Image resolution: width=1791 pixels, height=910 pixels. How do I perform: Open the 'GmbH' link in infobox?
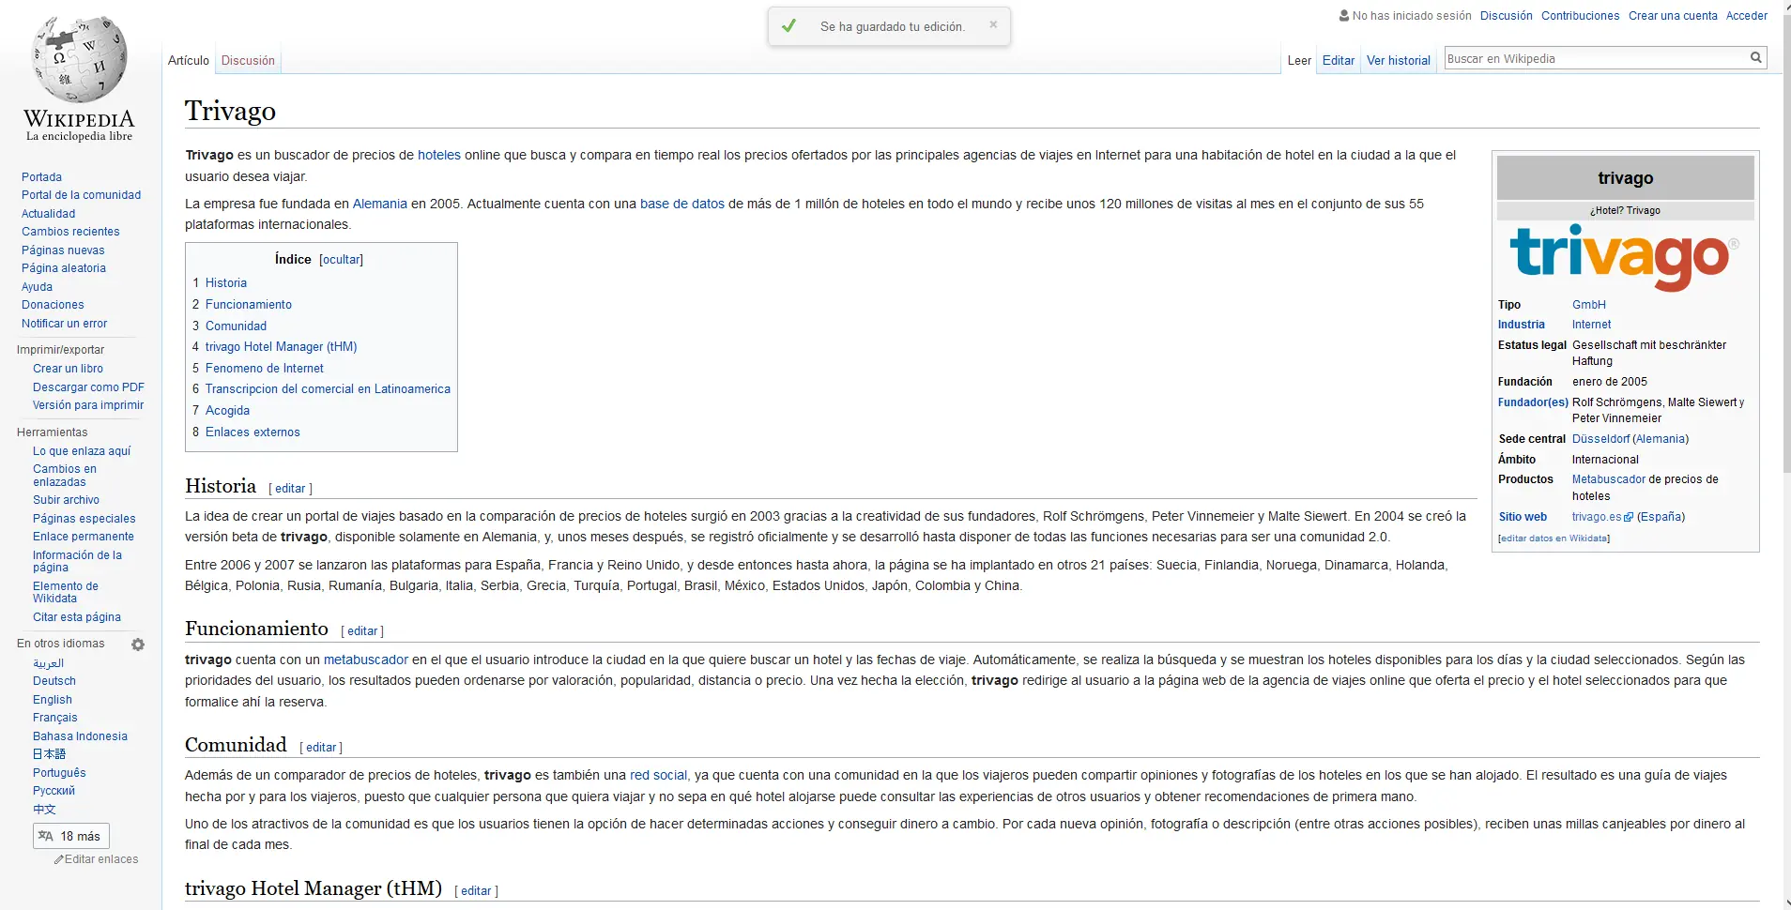click(1589, 305)
